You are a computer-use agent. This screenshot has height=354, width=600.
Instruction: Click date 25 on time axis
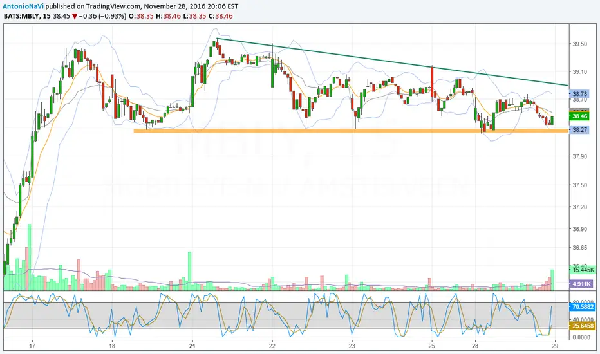tap(431, 346)
